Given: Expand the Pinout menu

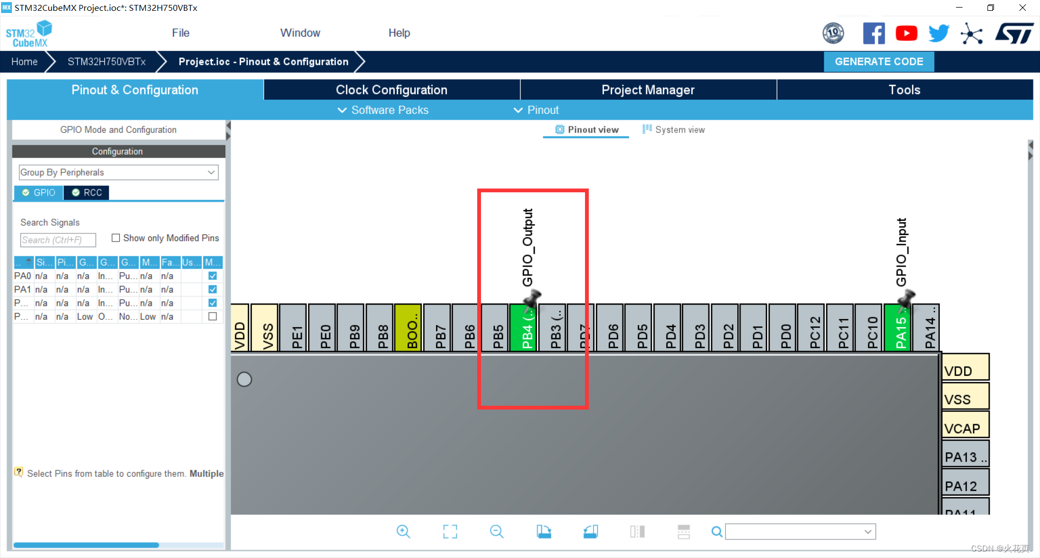Looking at the screenshot, I should [x=536, y=110].
